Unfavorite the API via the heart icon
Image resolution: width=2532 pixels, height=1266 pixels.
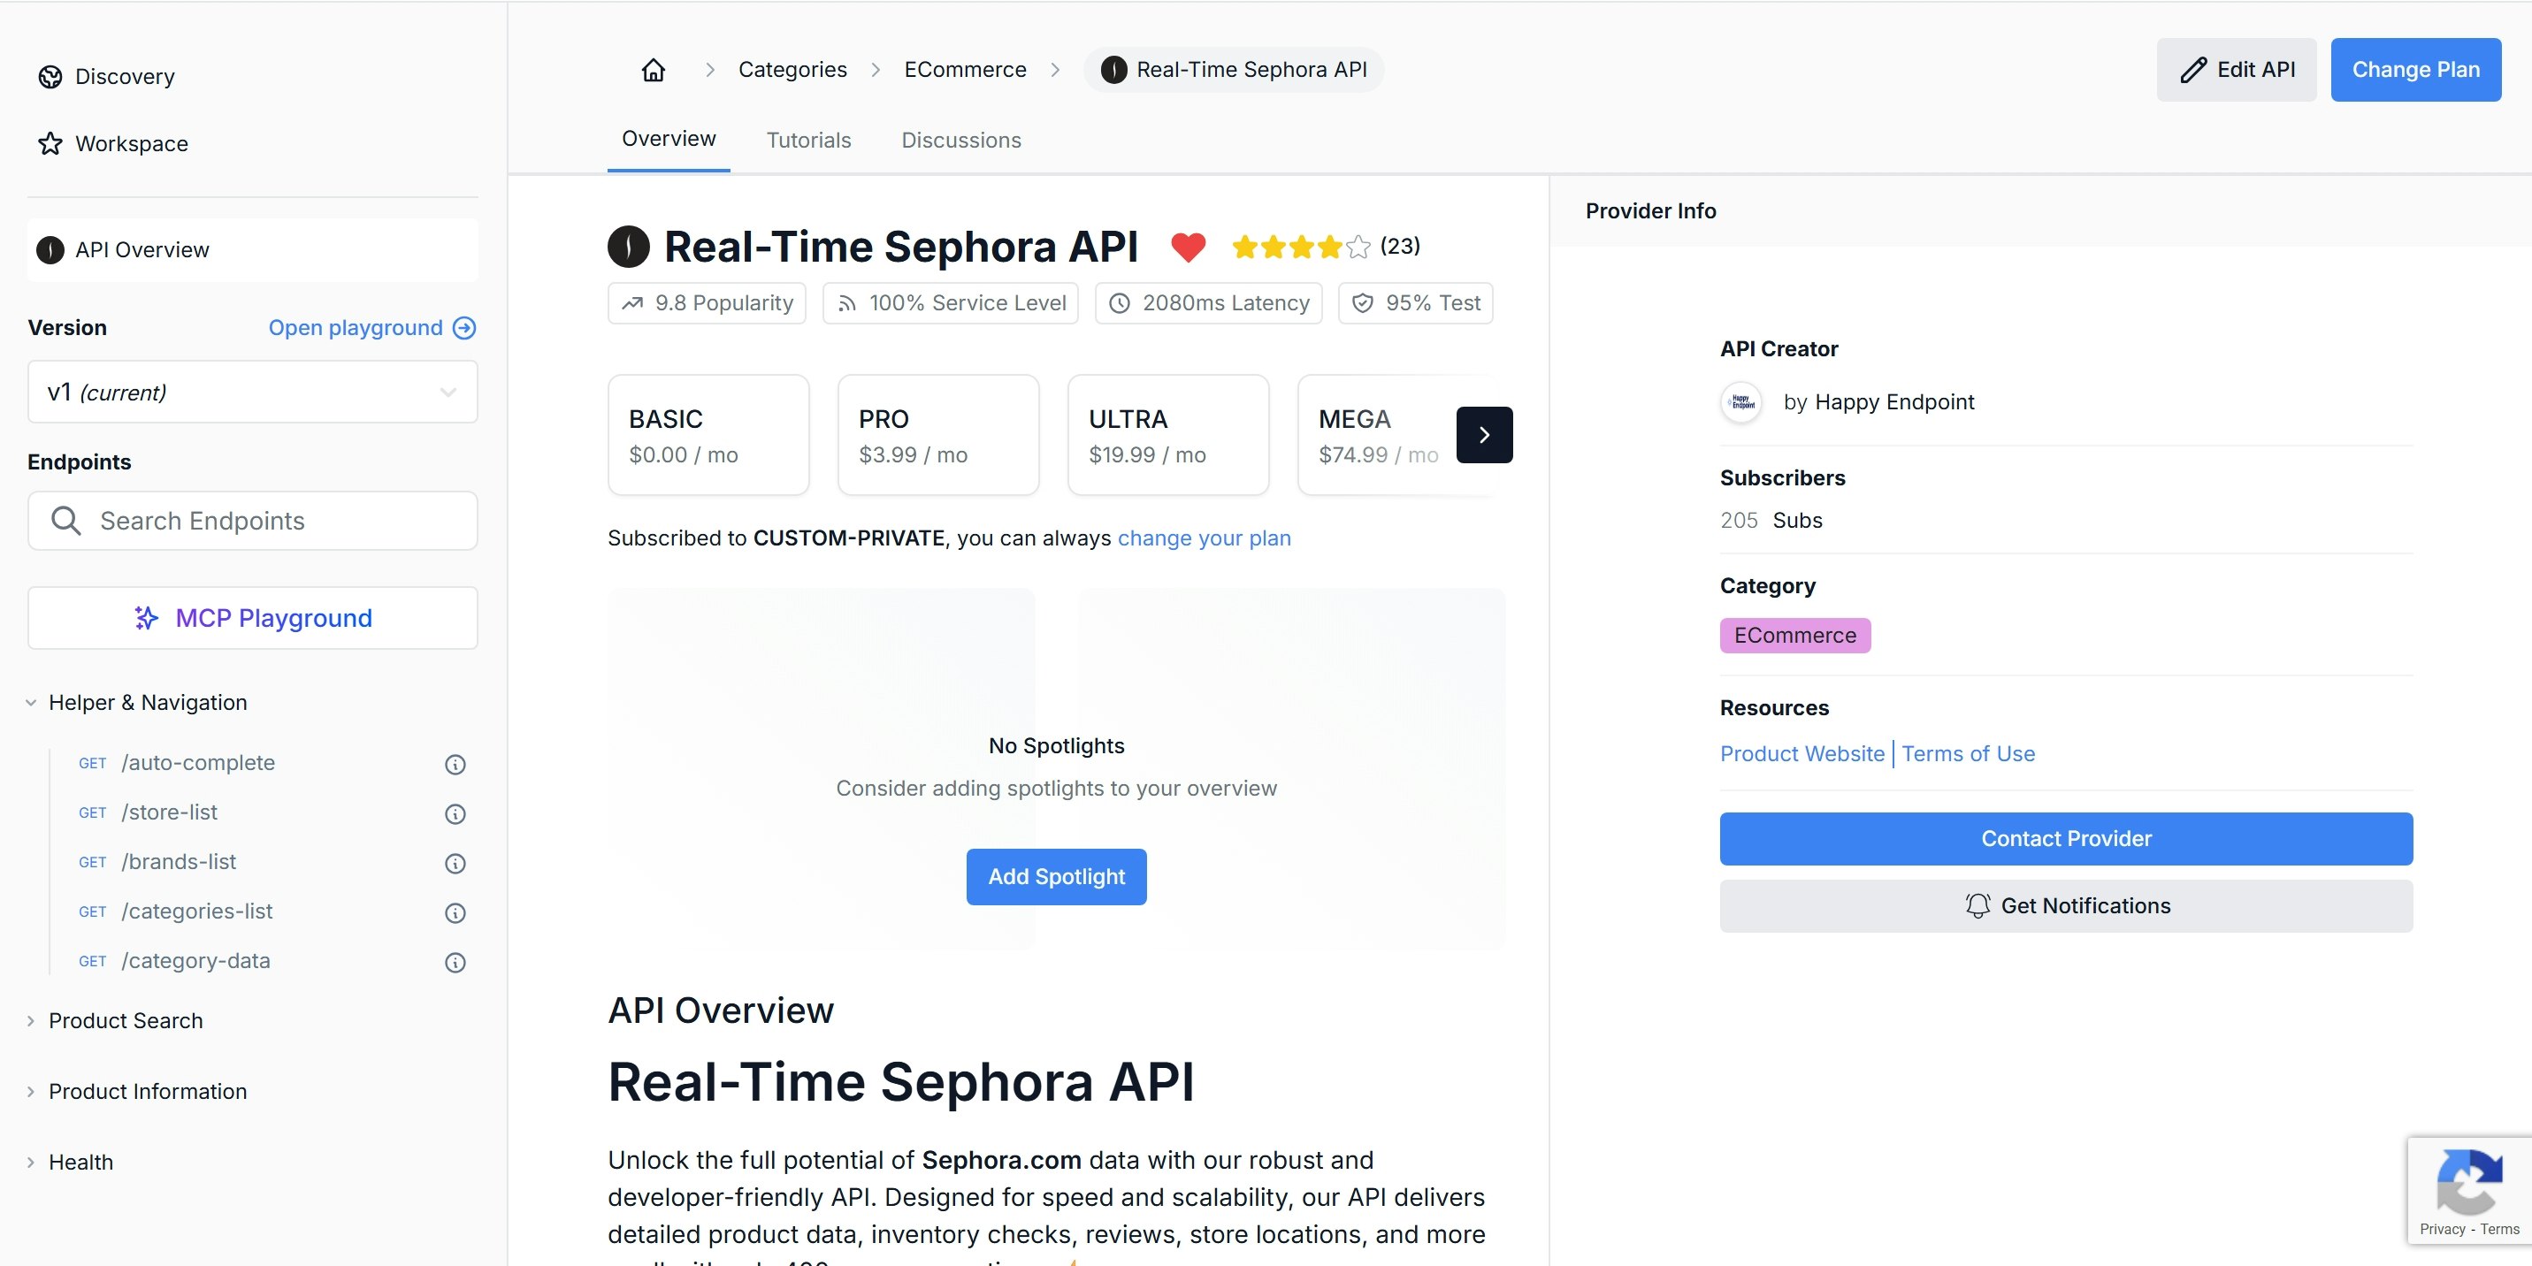tap(1190, 247)
